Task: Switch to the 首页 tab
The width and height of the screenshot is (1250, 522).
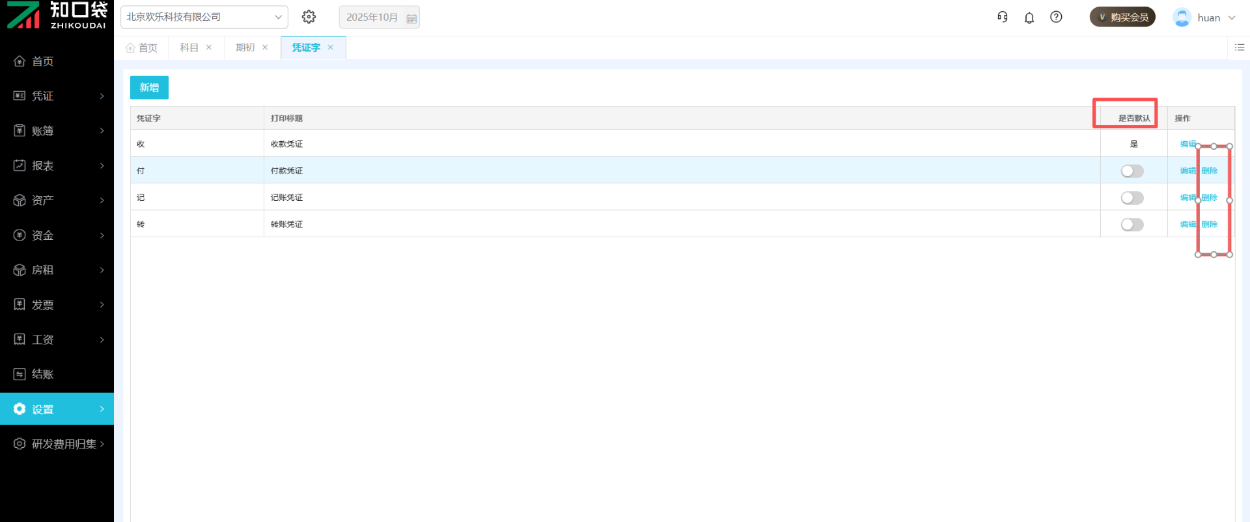Action: [x=142, y=47]
